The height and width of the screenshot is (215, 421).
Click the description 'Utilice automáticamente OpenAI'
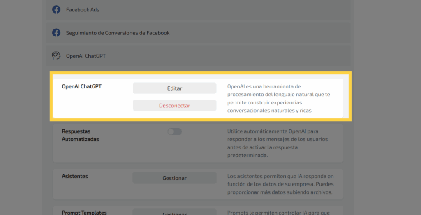click(278, 143)
